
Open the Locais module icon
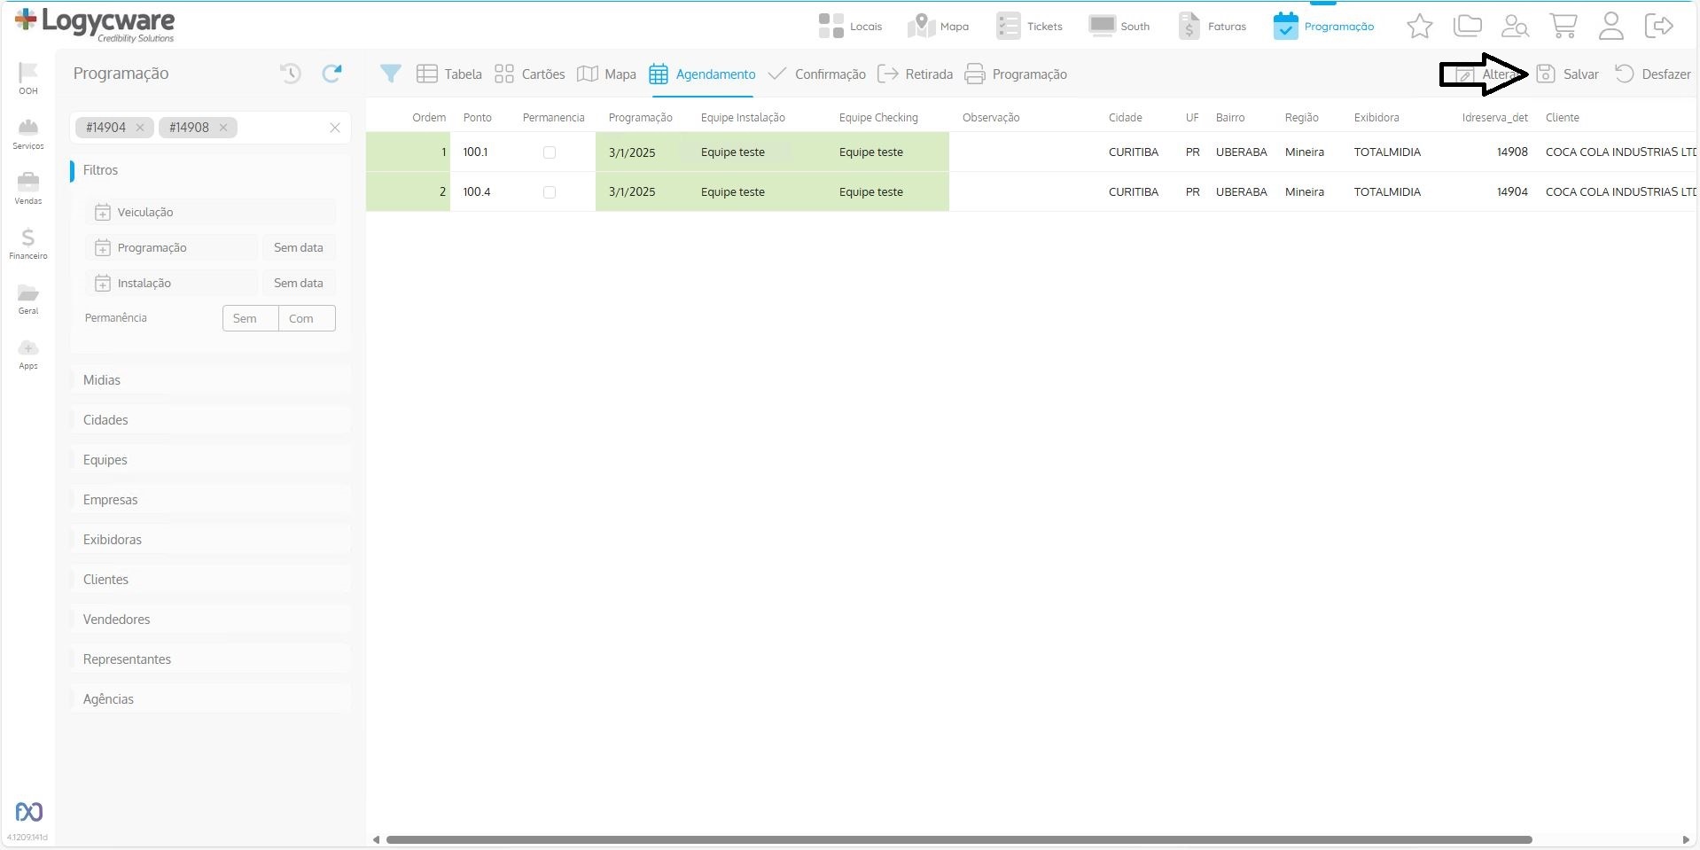[850, 27]
